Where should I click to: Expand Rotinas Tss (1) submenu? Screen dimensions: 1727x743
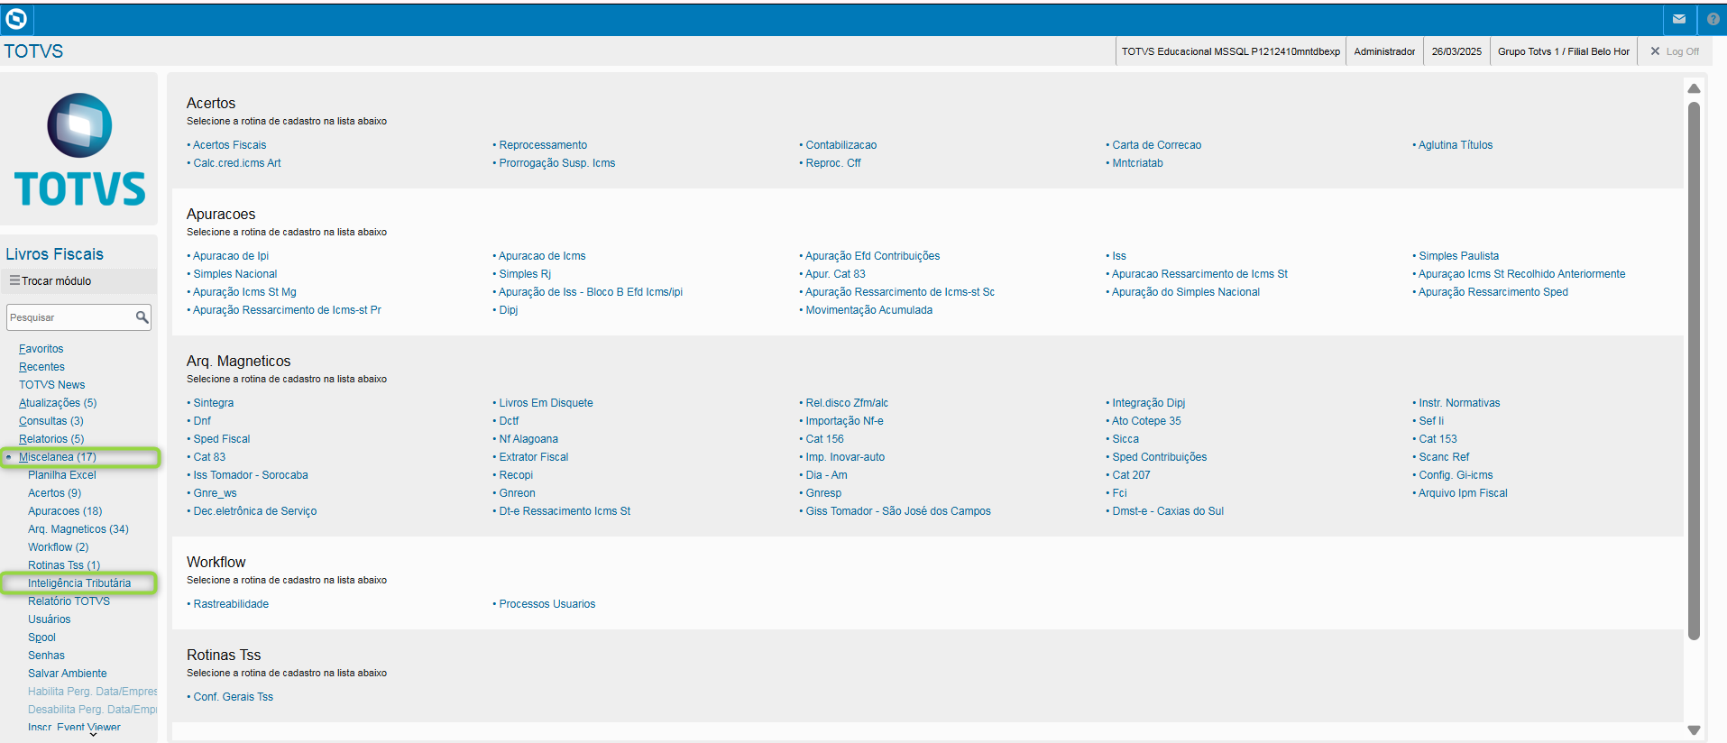64,565
